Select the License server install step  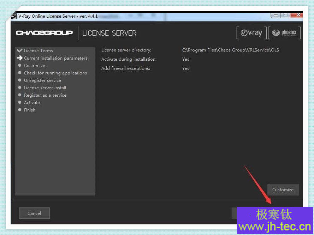pos(45,88)
